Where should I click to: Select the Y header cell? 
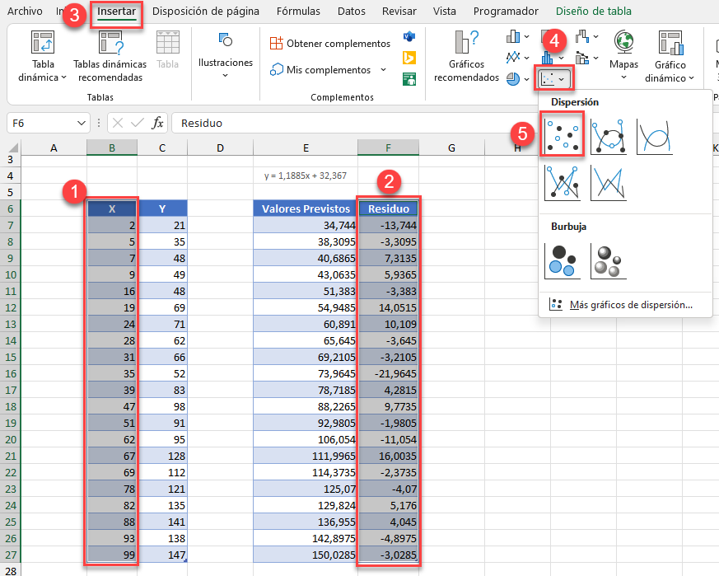coord(162,208)
